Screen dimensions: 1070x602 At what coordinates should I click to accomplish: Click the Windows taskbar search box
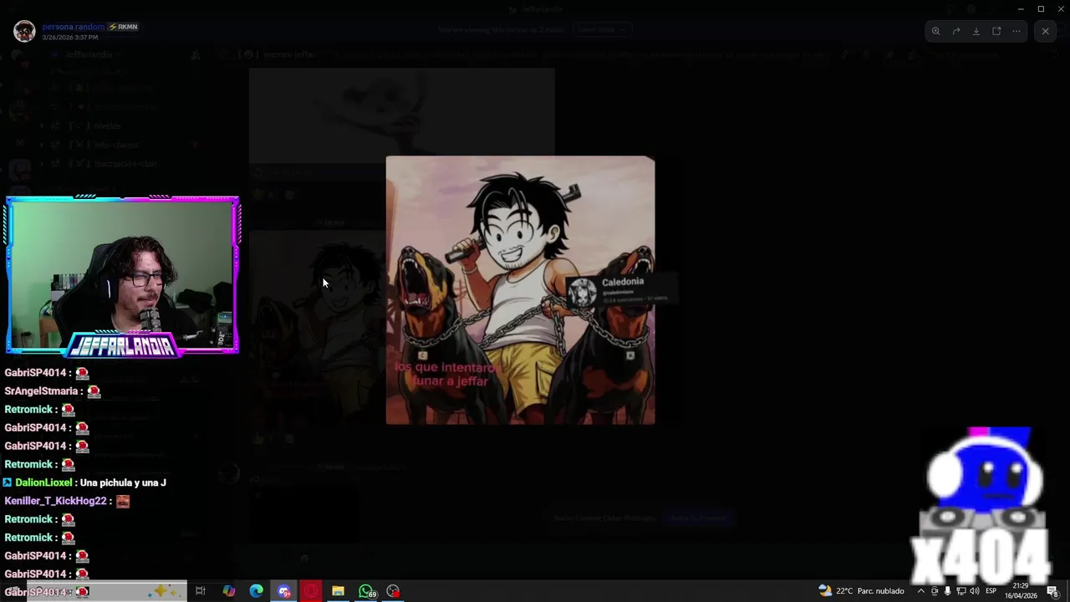tap(106, 591)
